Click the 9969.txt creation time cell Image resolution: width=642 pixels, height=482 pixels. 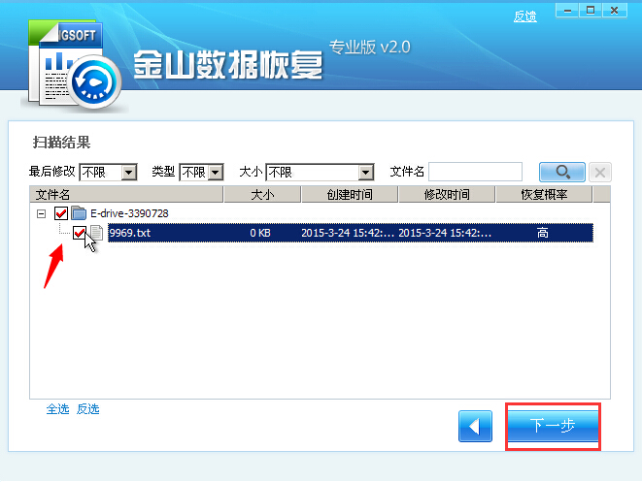348,233
